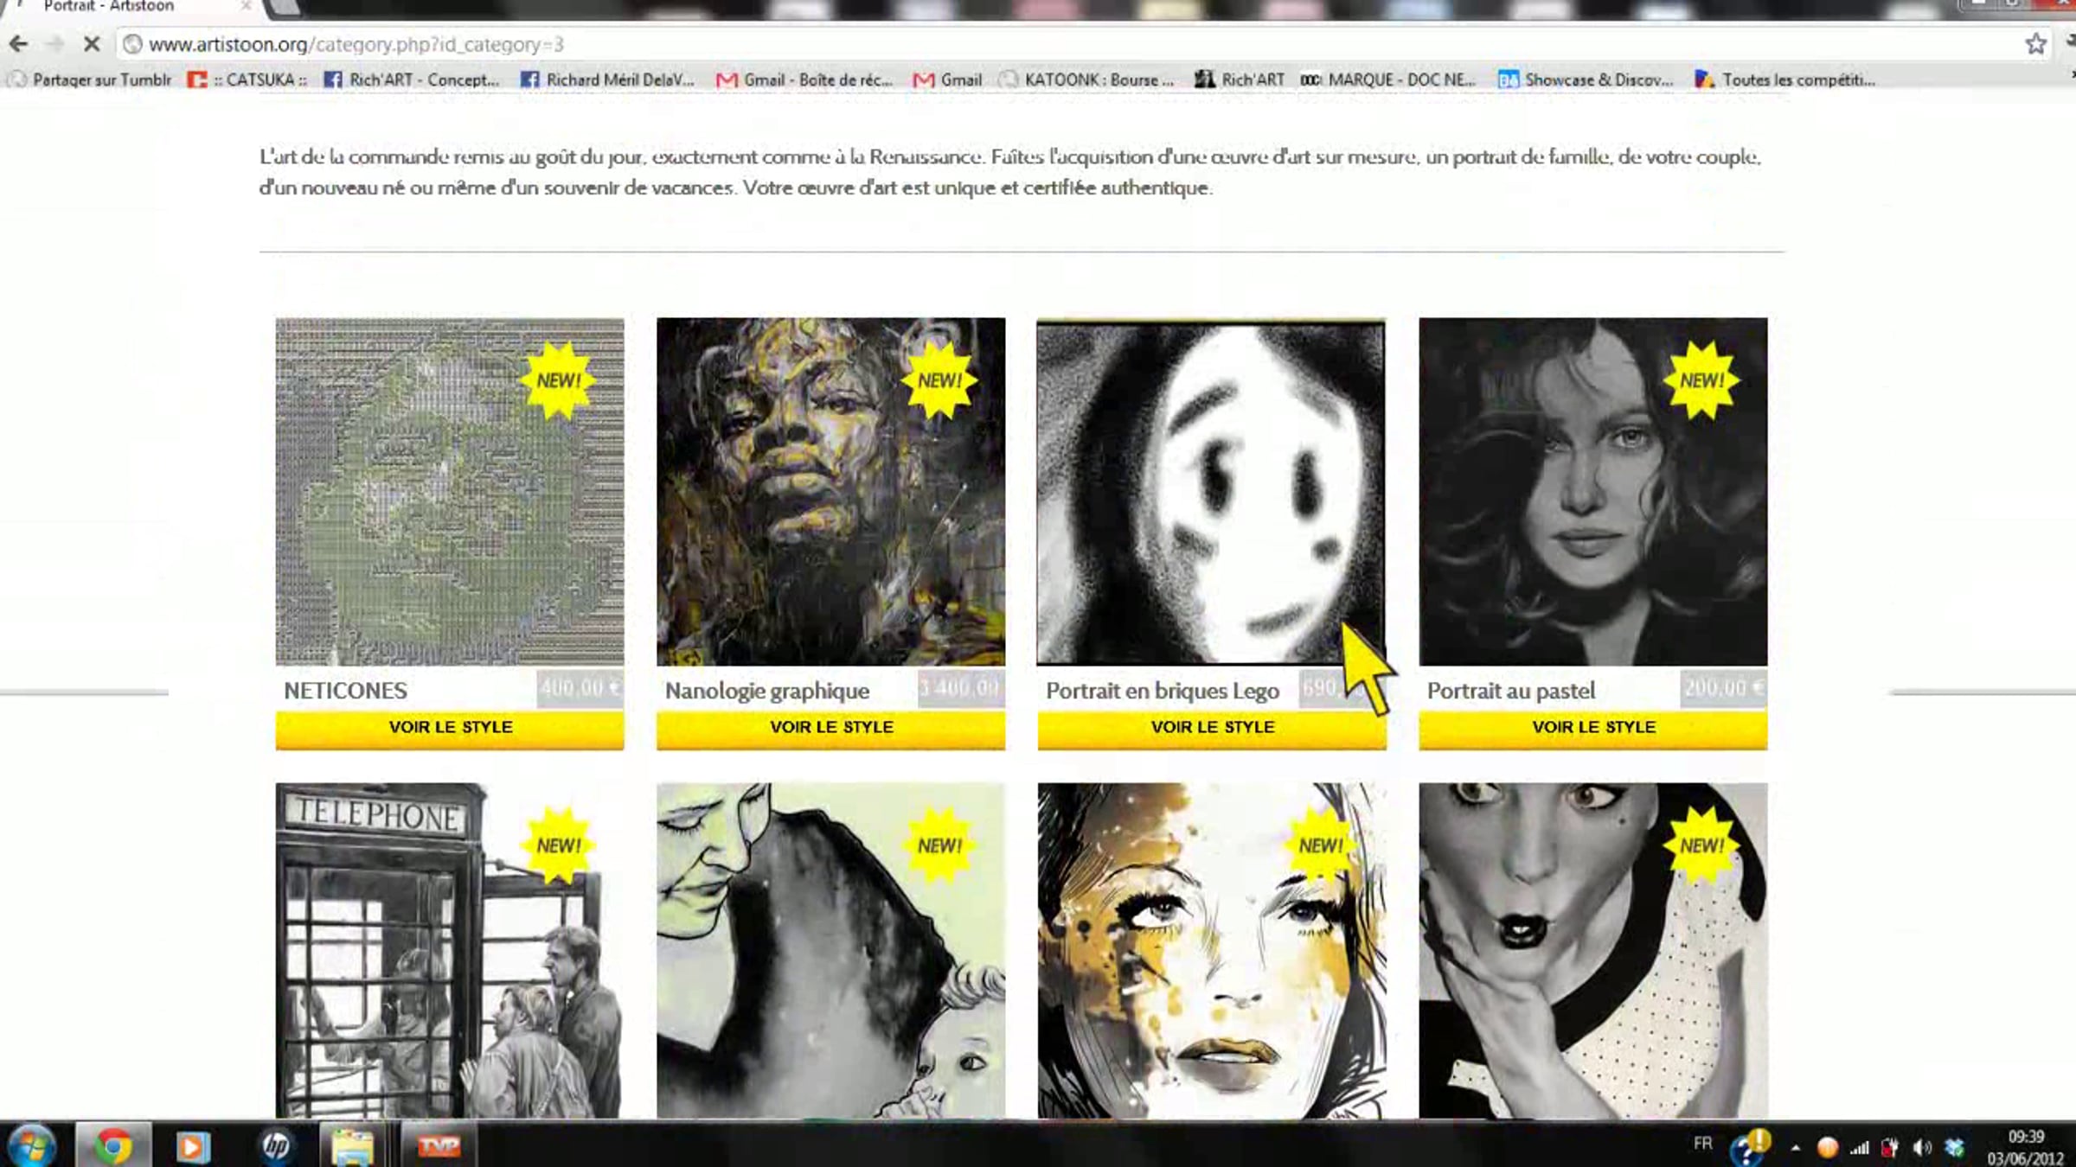
Task: Open the Rich'ART bookmark with the dark icon
Action: [x=1240, y=80]
